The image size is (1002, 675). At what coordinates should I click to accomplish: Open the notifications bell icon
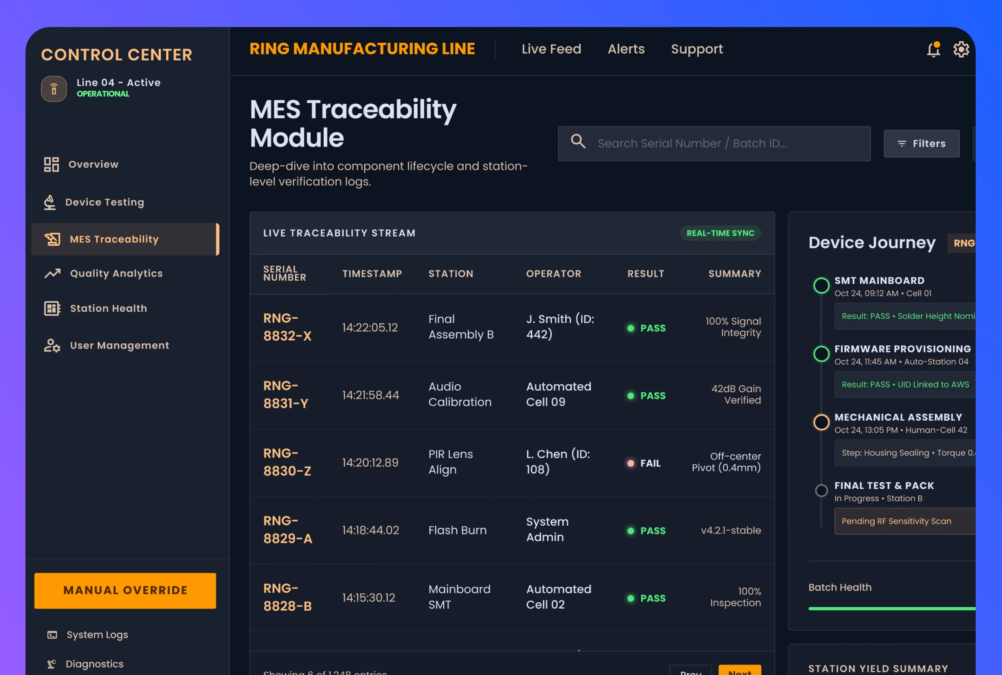(x=933, y=50)
